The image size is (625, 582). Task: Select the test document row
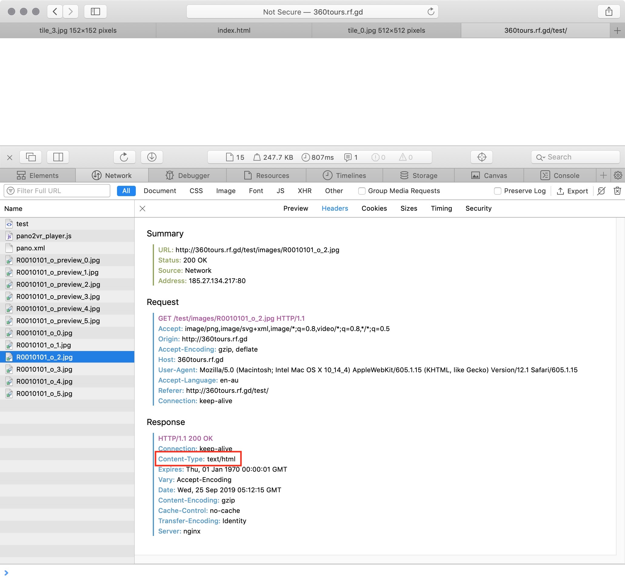click(67, 224)
